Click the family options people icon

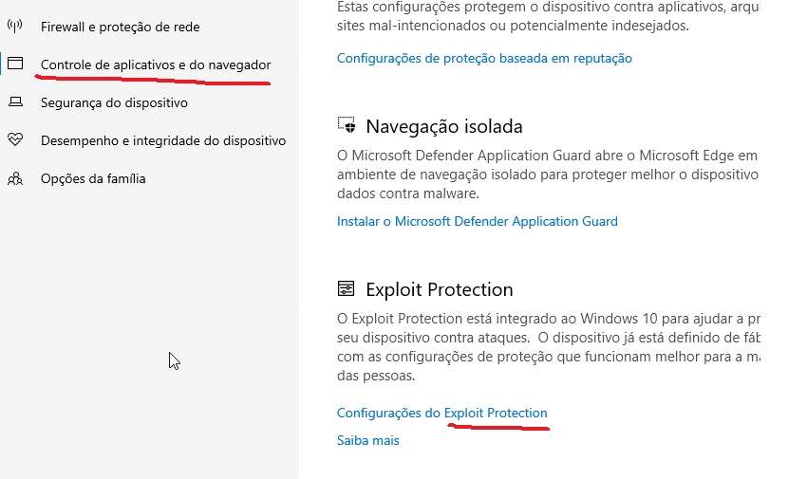click(15, 178)
